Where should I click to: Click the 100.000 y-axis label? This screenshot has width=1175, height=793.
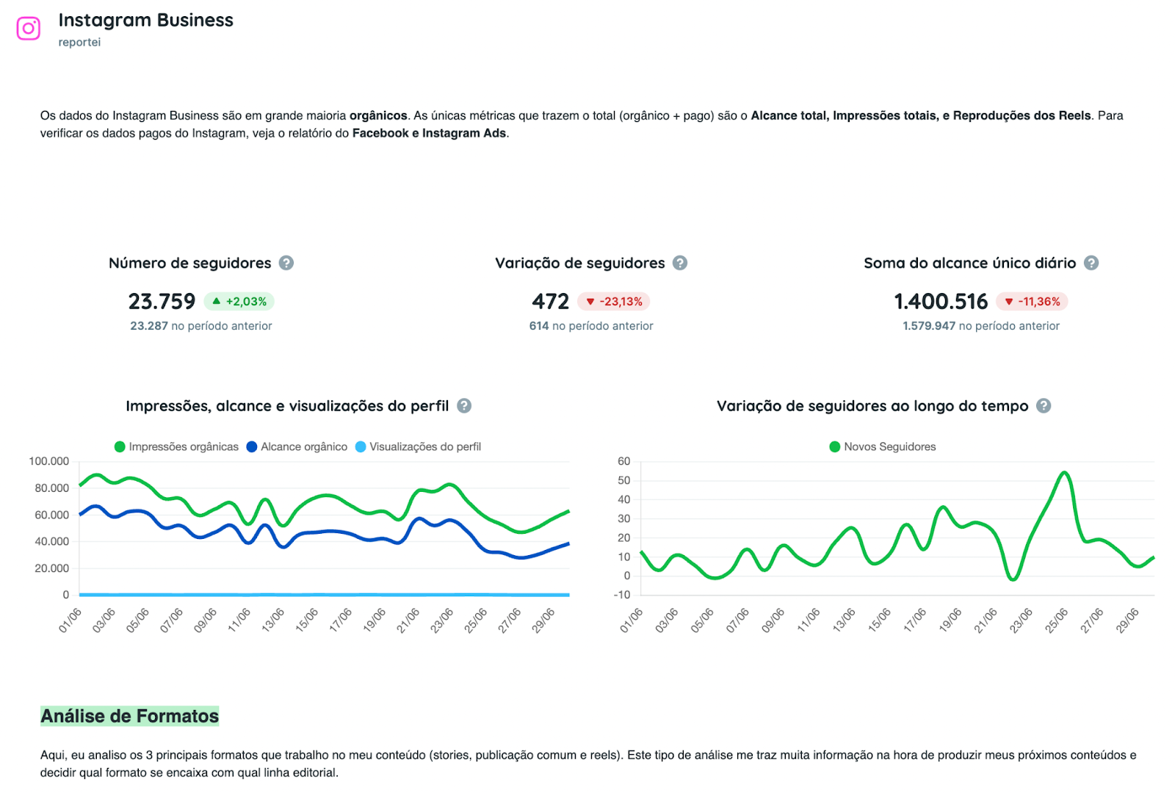click(48, 461)
